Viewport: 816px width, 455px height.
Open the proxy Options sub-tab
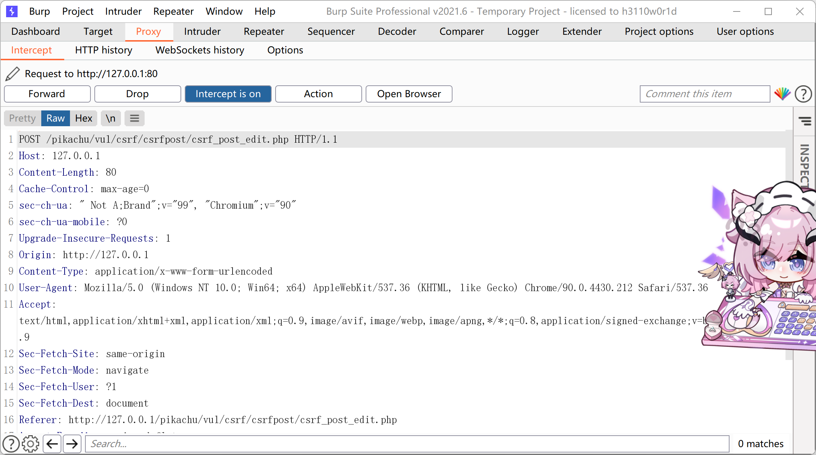pyautogui.click(x=285, y=50)
